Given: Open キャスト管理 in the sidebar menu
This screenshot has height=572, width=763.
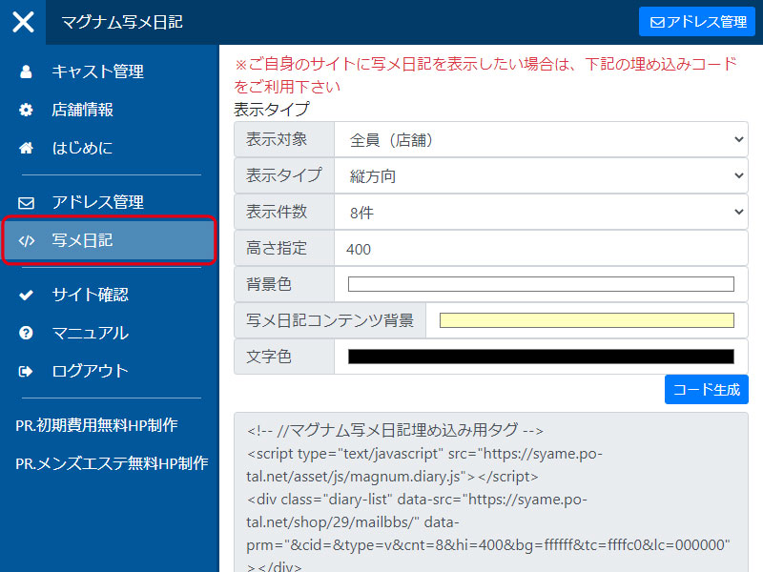Looking at the screenshot, I should (x=97, y=71).
